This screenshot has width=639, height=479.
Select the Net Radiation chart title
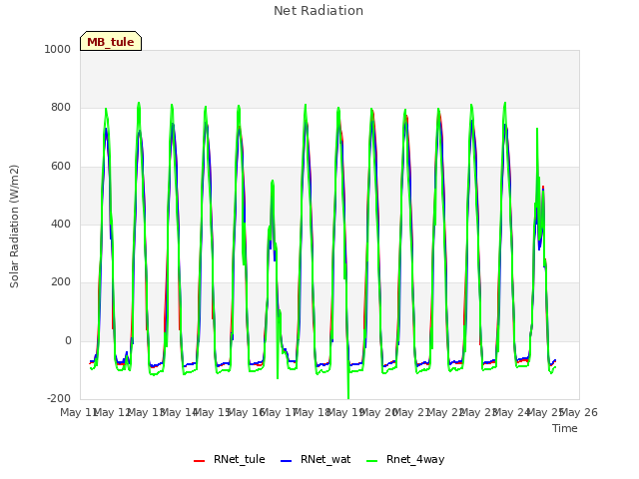319,11
